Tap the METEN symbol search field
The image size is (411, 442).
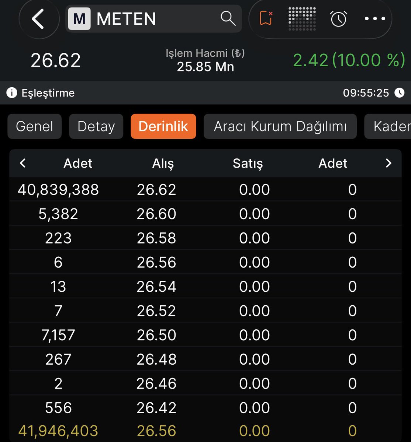(153, 18)
